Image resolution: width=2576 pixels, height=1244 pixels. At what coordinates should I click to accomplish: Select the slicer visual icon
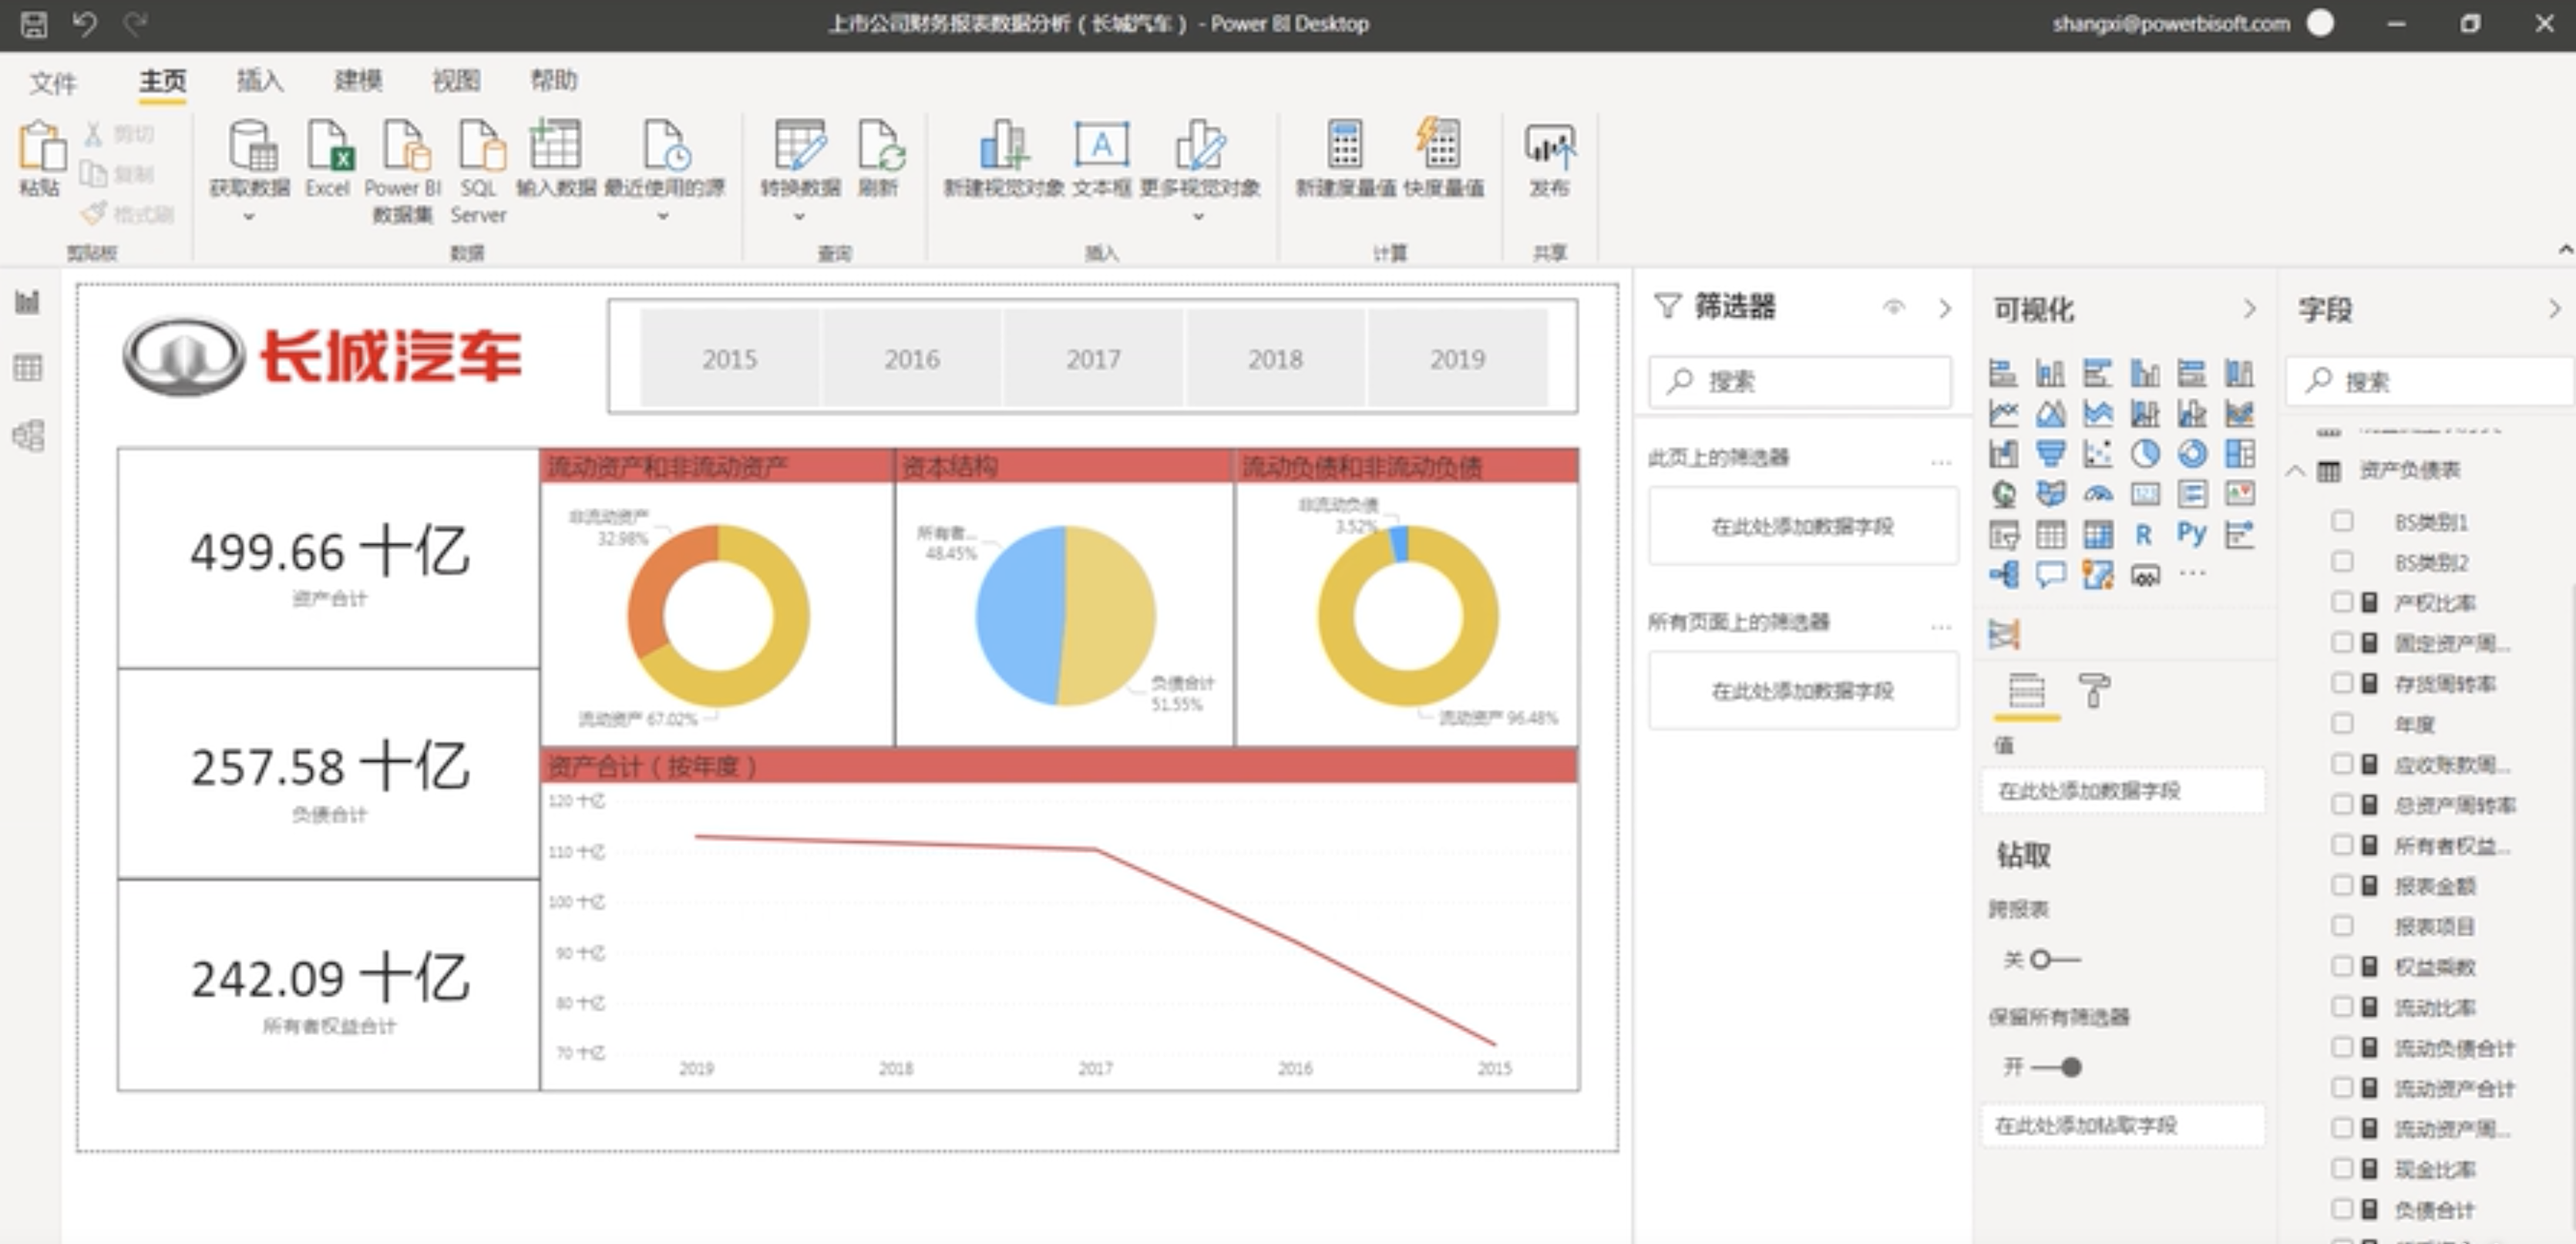pos(2003,535)
